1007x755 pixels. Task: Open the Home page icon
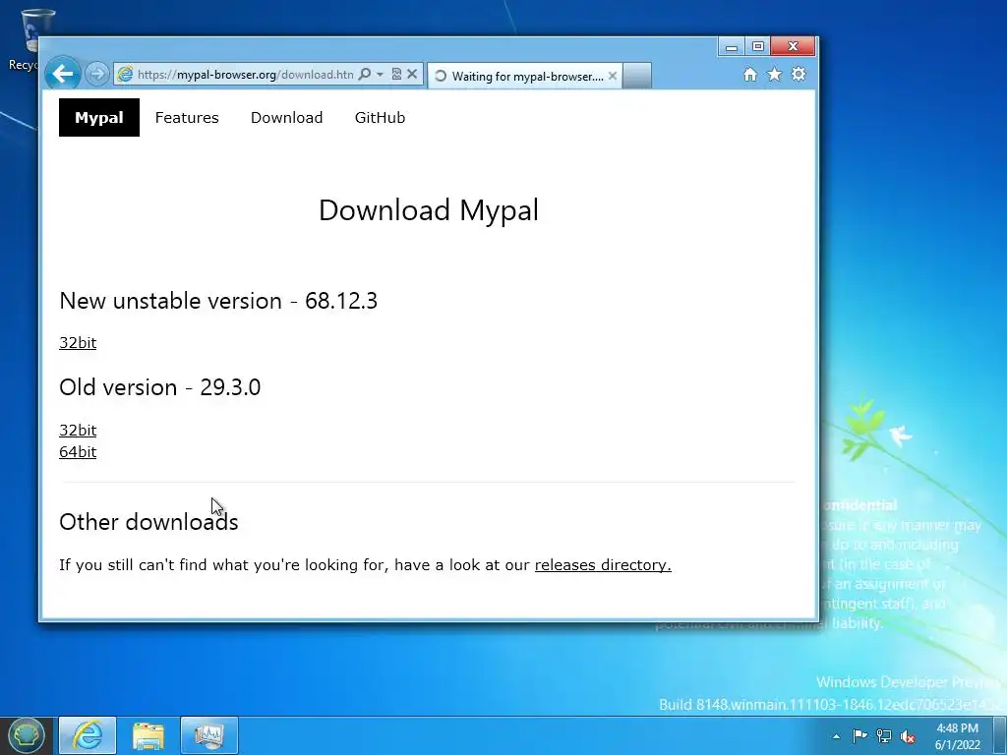click(750, 75)
